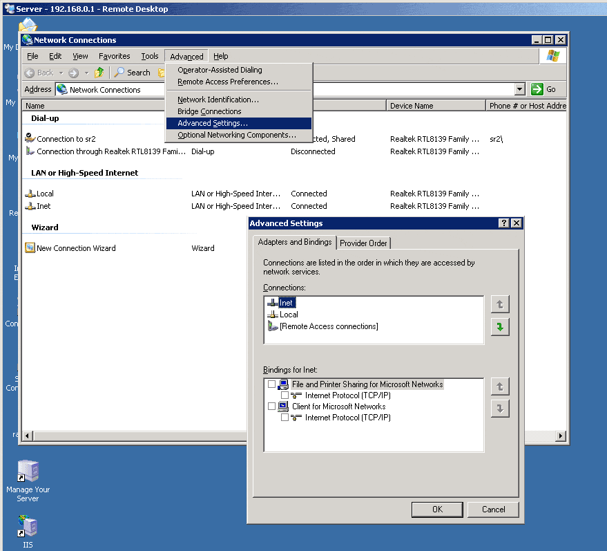Toggle TCP/IP checkbox under File and Printer Sharing
The width and height of the screenshot is (607, 551).
285,395
